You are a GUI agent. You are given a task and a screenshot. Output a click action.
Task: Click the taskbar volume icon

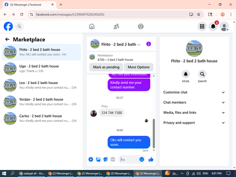[x=198, y=173]
